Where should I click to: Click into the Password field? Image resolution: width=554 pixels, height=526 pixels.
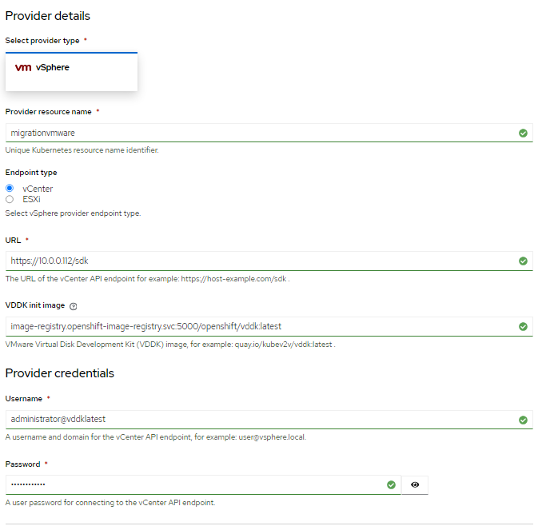(x=192, y=484)
